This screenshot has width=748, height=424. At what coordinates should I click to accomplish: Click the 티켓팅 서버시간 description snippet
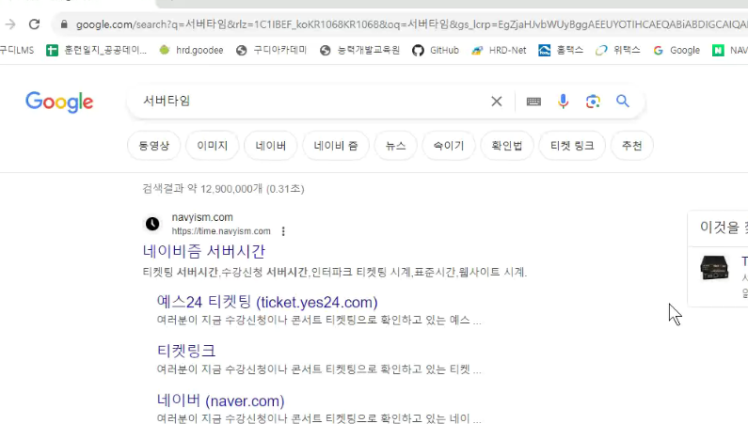tap(335, 272)
